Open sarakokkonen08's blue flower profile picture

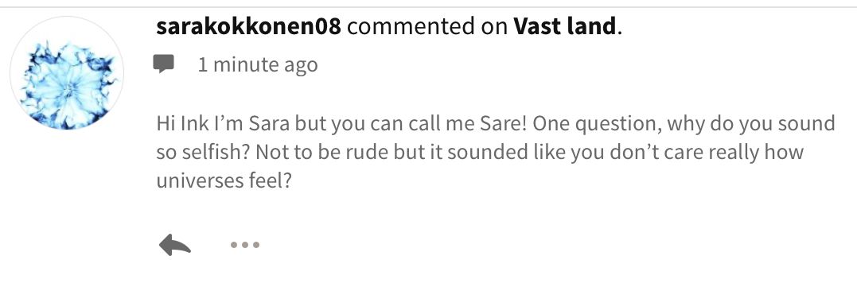[67, 73]
